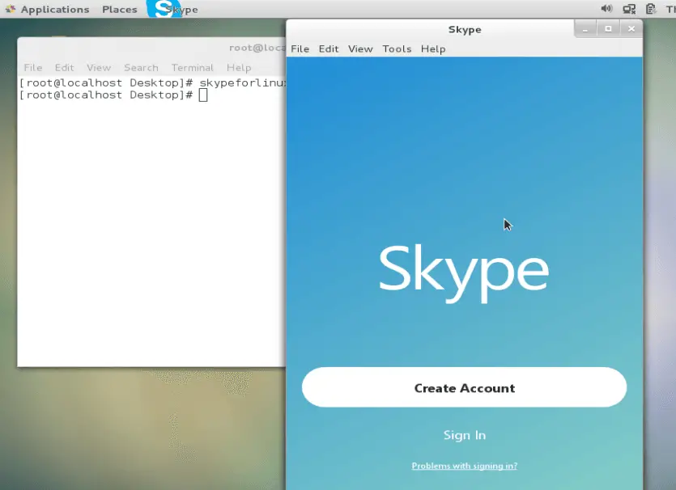This screenshot has height=490, width=676.
Task: Open the Terminal window's Edit menu
Action: [x=64, y=68]
